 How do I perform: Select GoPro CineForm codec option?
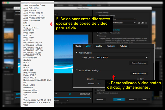(x=37, y=58)
